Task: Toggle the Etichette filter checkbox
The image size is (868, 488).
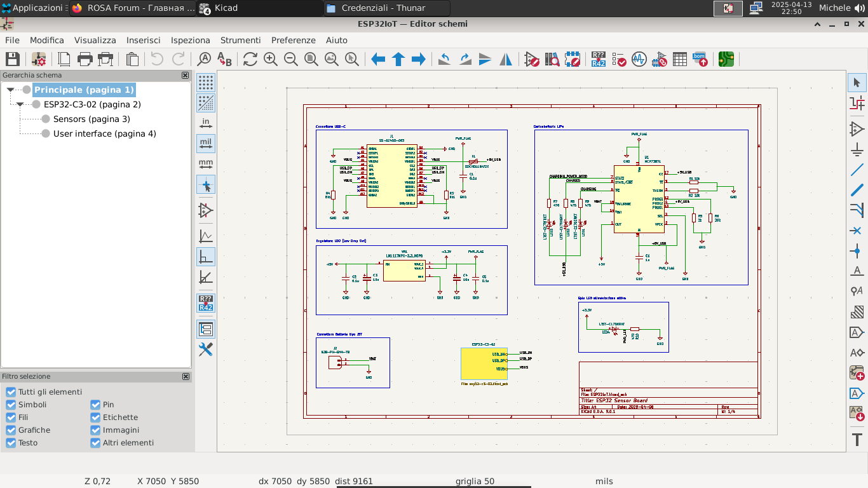Action: point(95,417)
